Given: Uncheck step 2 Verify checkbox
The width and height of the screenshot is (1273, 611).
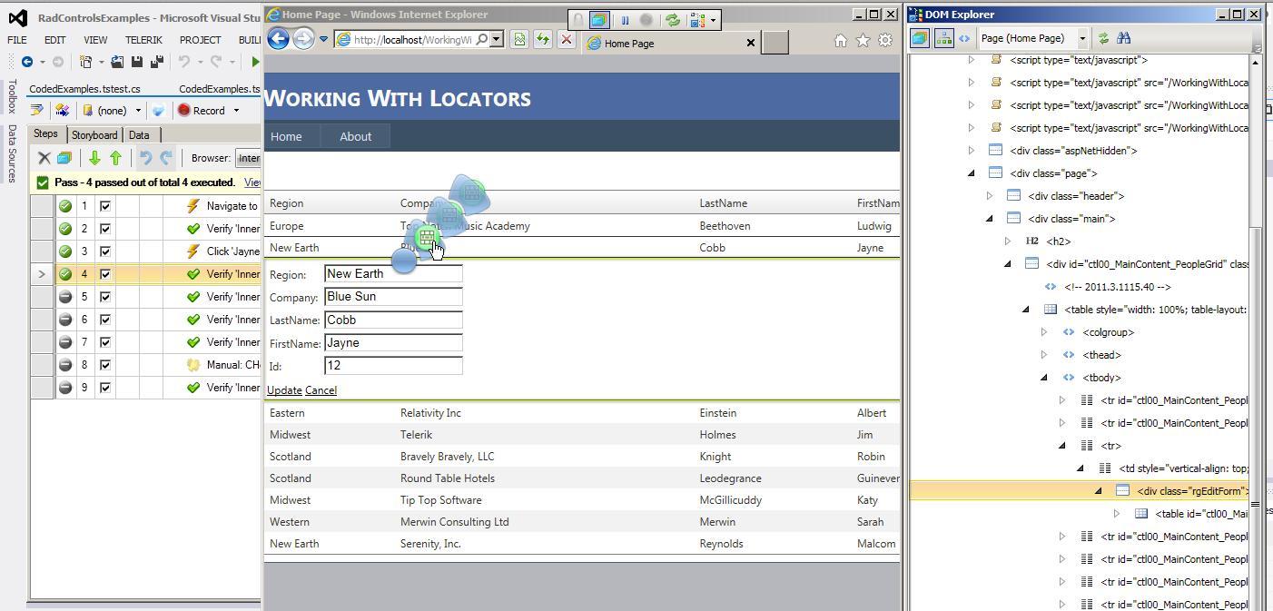Looking at the screenshot, I should coord(105,229).
